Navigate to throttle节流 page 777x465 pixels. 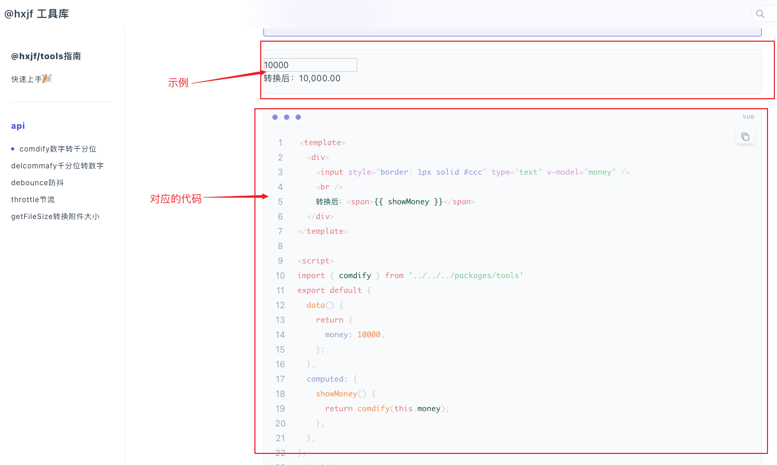pos(33,200)
